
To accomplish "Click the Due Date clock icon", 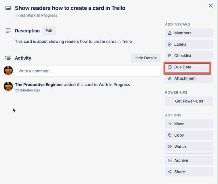I will click(170, 67).
